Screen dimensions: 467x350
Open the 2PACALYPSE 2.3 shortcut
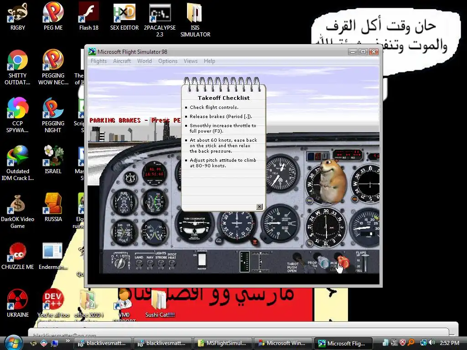(160, 20)
